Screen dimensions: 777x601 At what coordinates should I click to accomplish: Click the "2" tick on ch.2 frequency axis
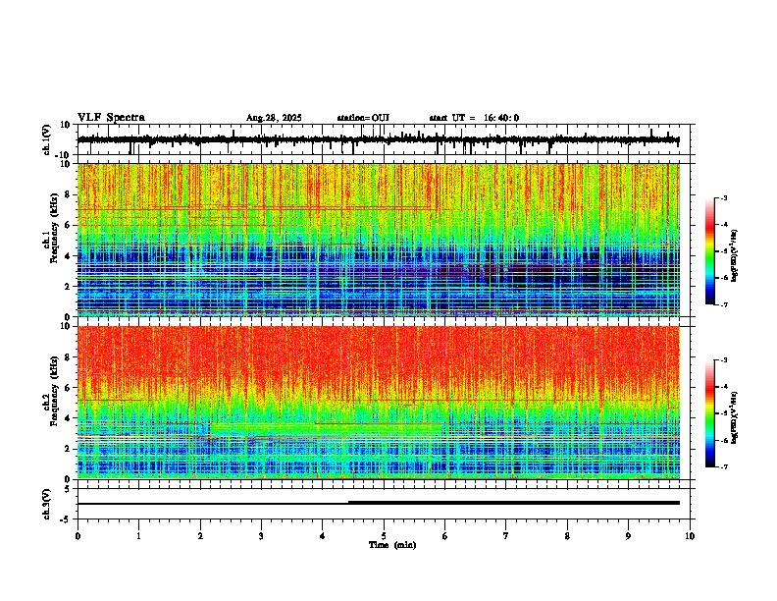tap(69, 449)
